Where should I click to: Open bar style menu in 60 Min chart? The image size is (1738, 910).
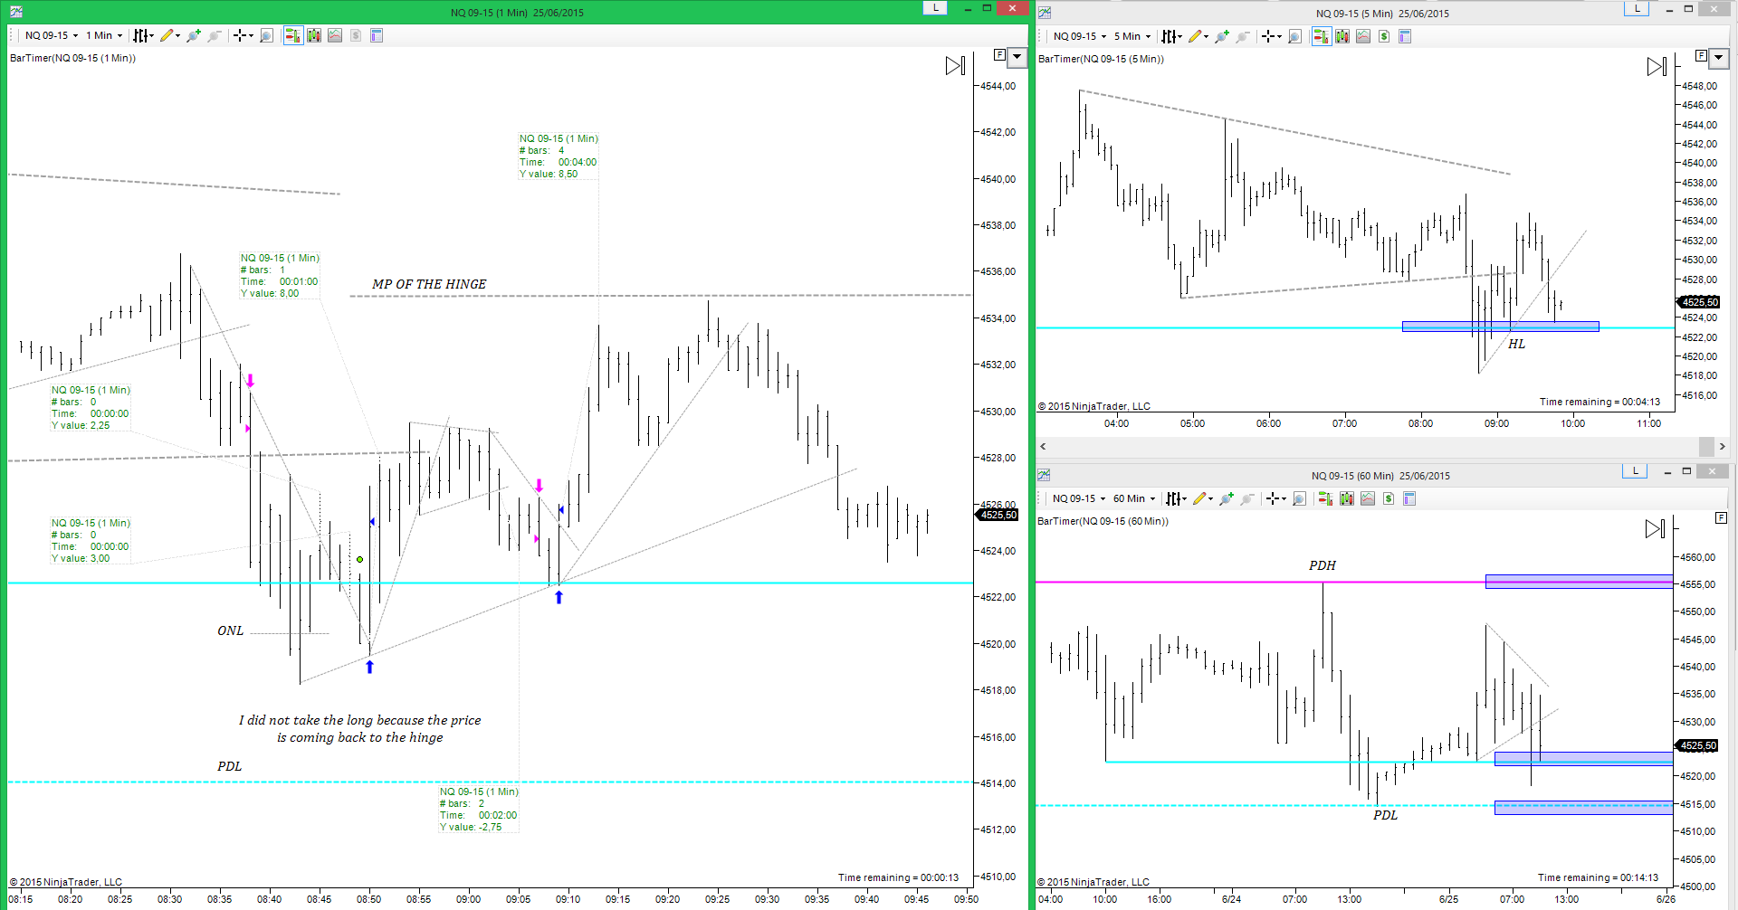point(1175,498)
